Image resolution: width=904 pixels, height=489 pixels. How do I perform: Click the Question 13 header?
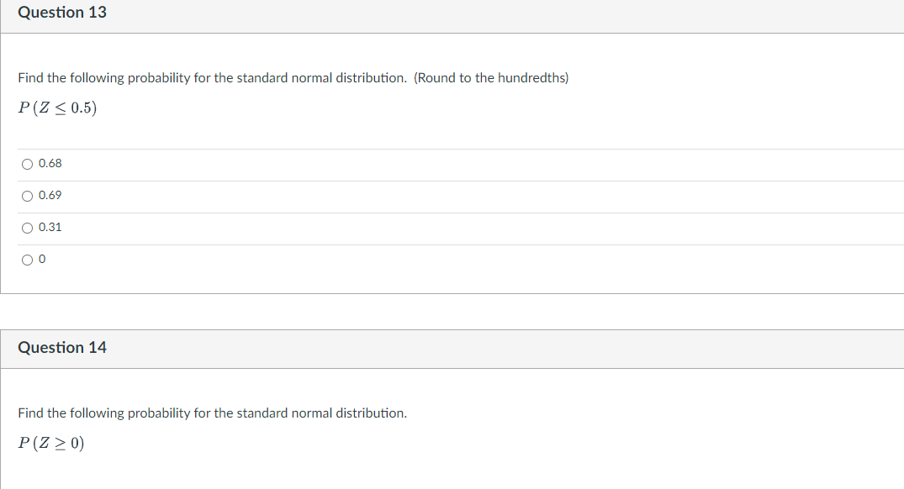click(62, 12)
